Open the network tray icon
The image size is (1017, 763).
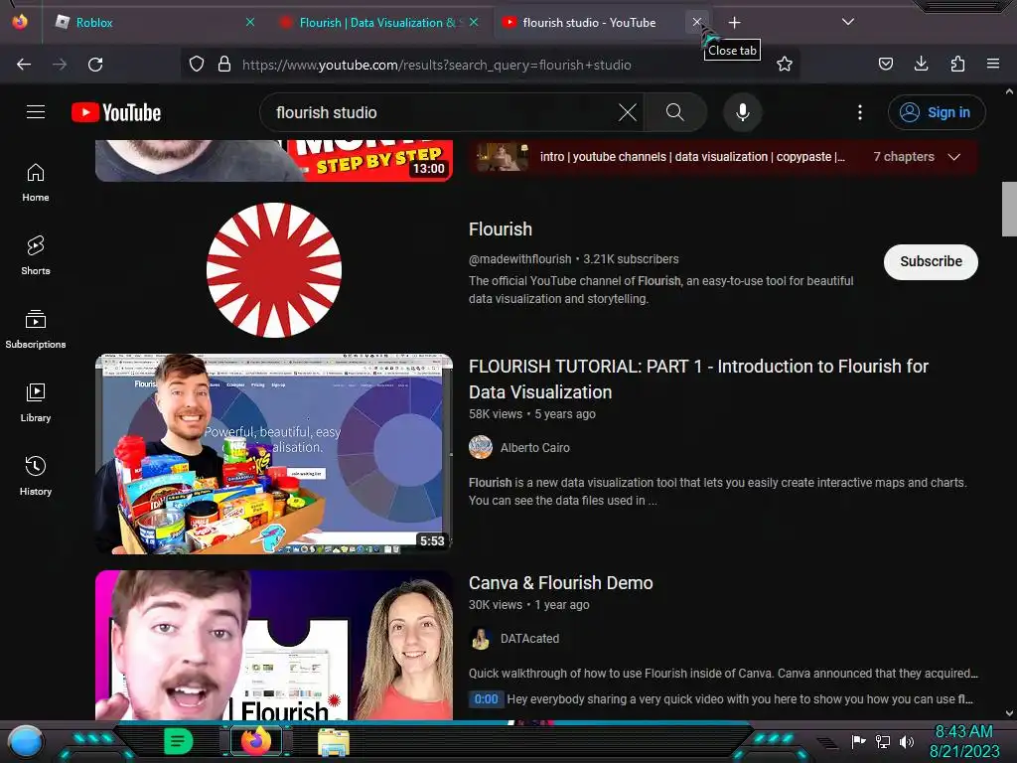pos(882,741)
